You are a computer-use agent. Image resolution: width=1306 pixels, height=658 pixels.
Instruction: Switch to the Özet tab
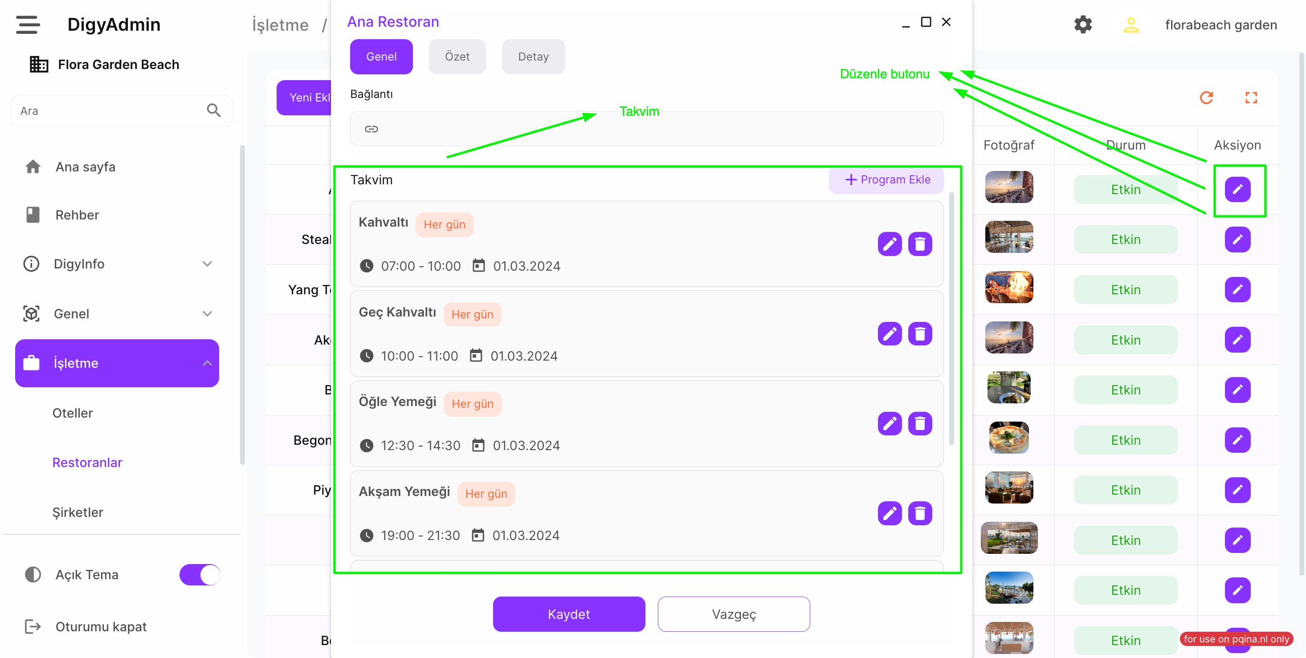[x=457, y=57]
